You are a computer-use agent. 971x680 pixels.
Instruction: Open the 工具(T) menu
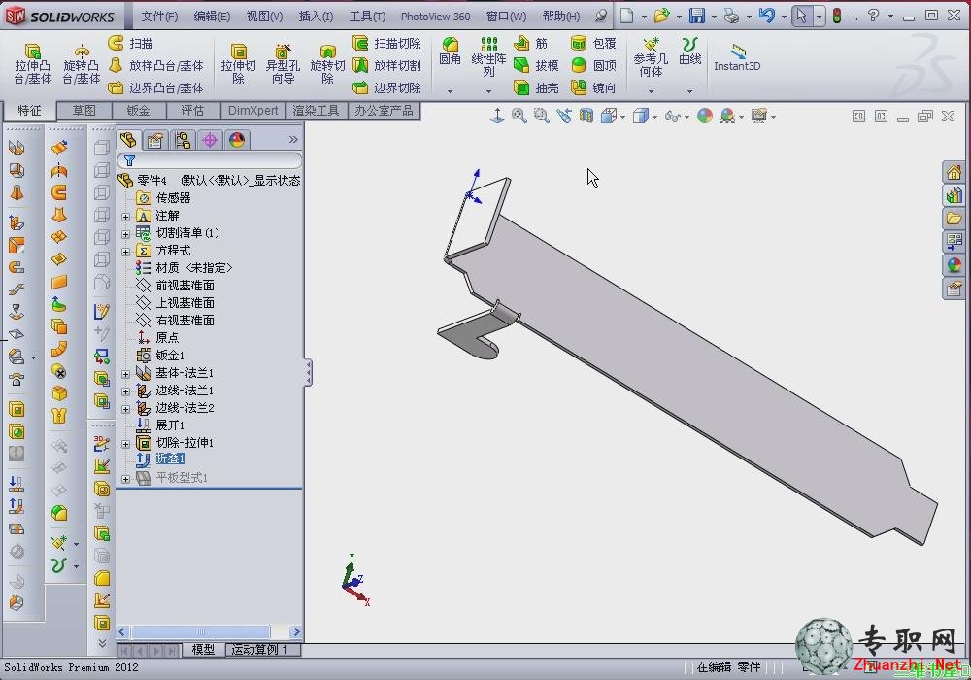click(367, 17)
